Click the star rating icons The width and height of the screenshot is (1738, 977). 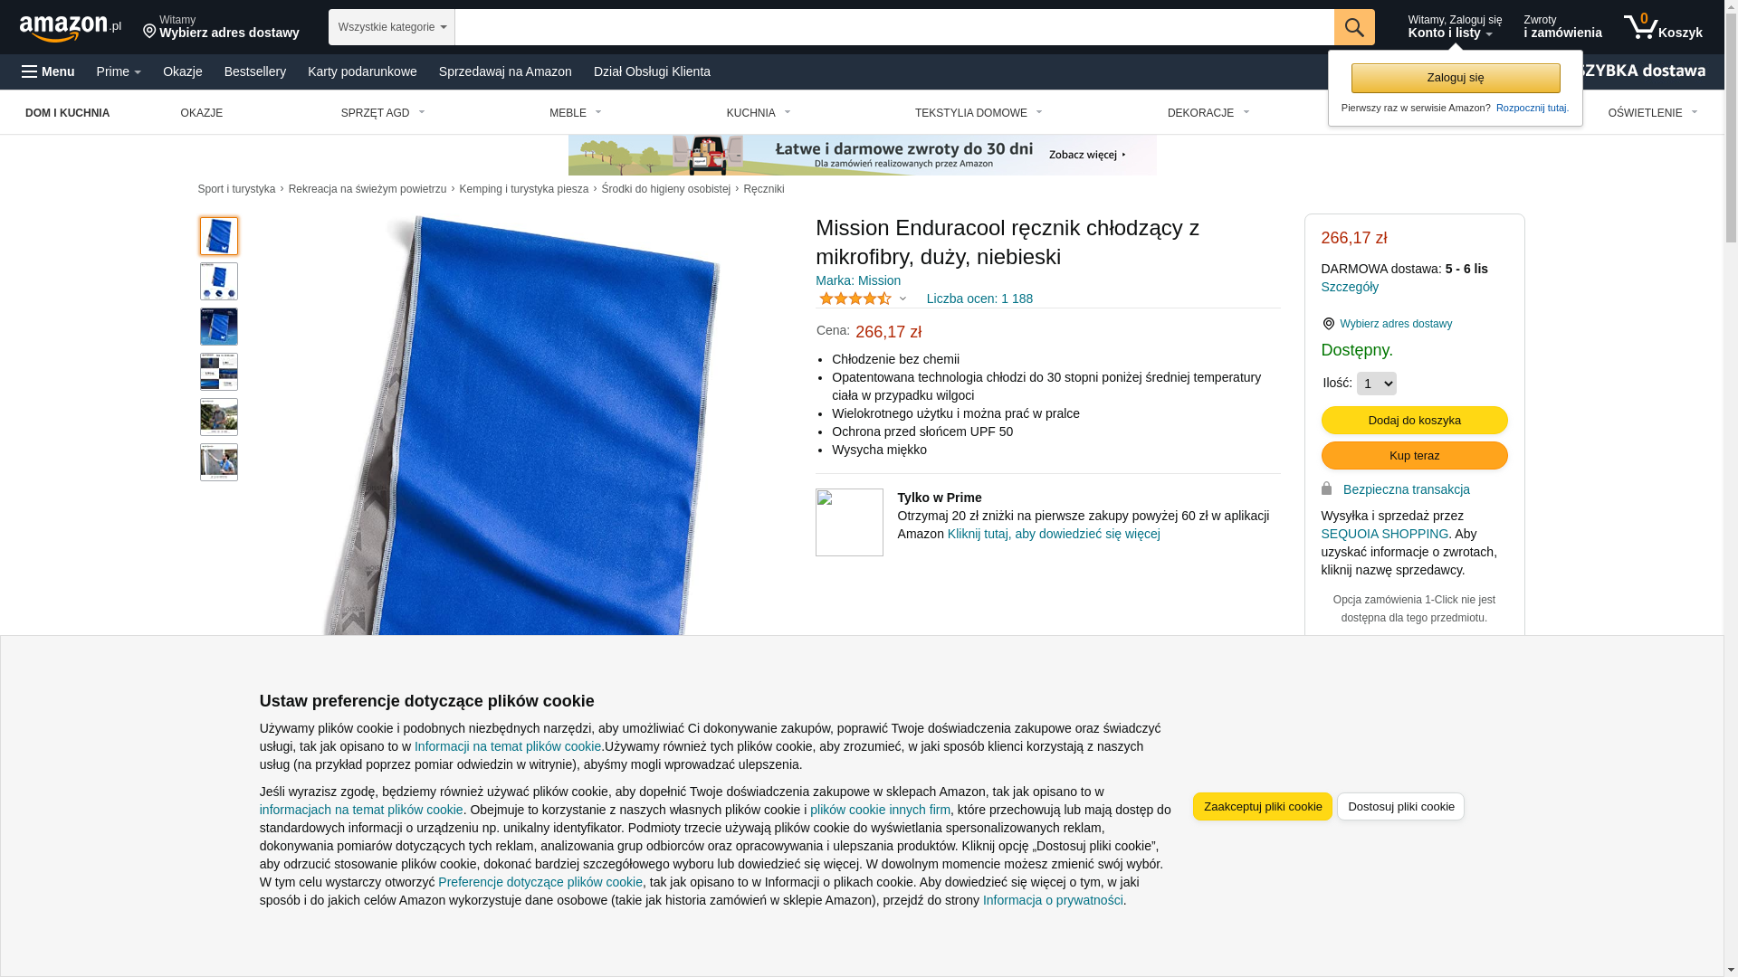[855, 299]
